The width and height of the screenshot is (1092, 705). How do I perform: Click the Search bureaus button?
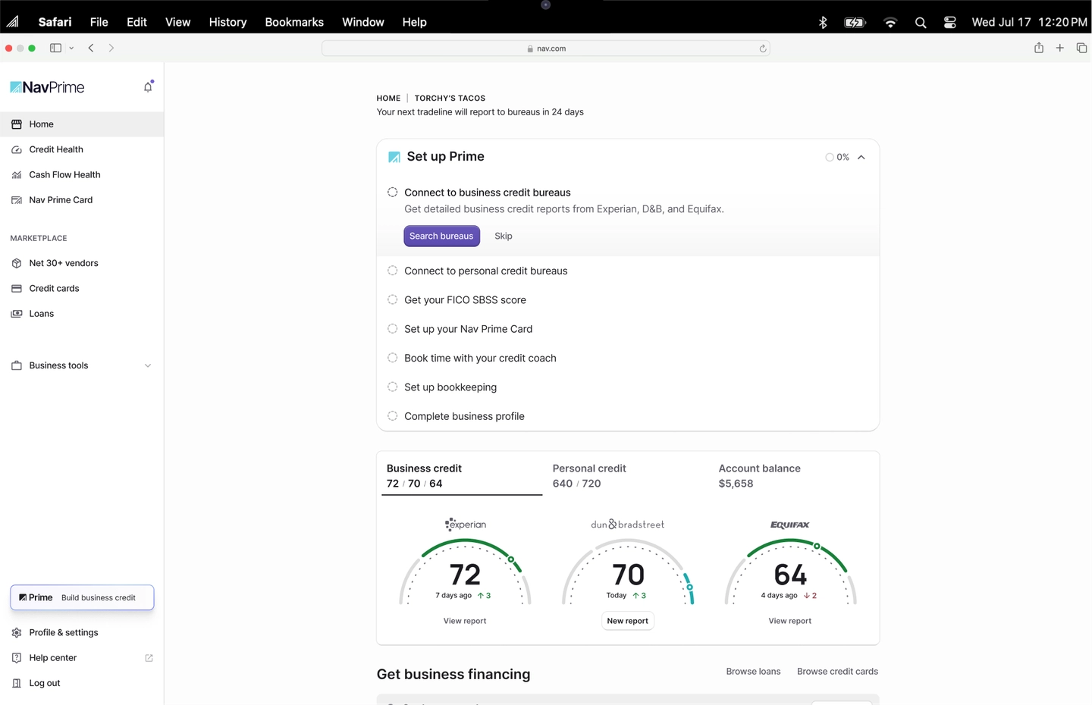point(441,236)
